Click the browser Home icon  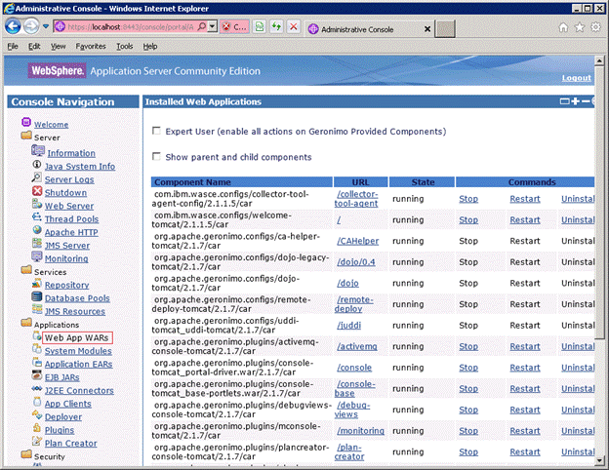pos(563,27)
